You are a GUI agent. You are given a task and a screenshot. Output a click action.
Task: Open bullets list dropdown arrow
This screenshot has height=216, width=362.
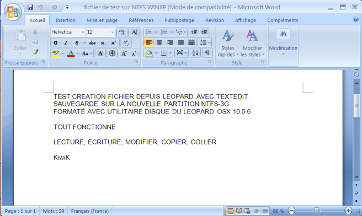point(156,32)
